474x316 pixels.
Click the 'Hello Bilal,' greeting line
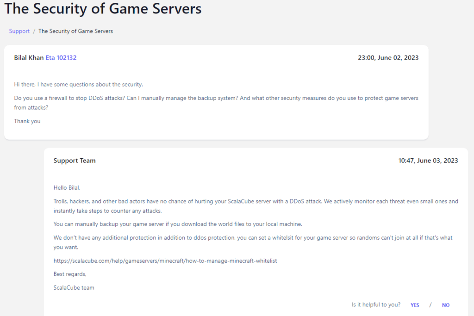[67, 187]
